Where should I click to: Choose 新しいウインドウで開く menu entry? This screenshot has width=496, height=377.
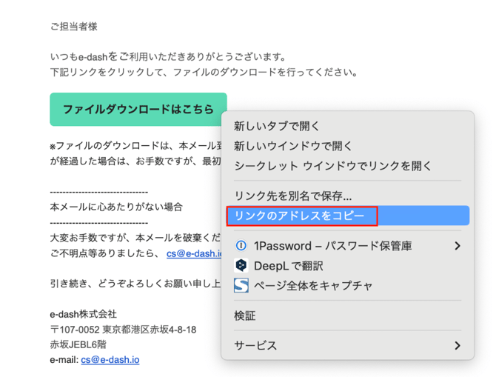click(293, 146)
